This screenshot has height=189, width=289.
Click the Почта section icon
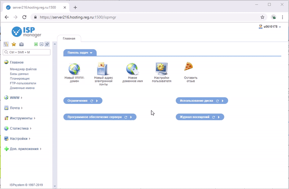[x=6, y=108]
